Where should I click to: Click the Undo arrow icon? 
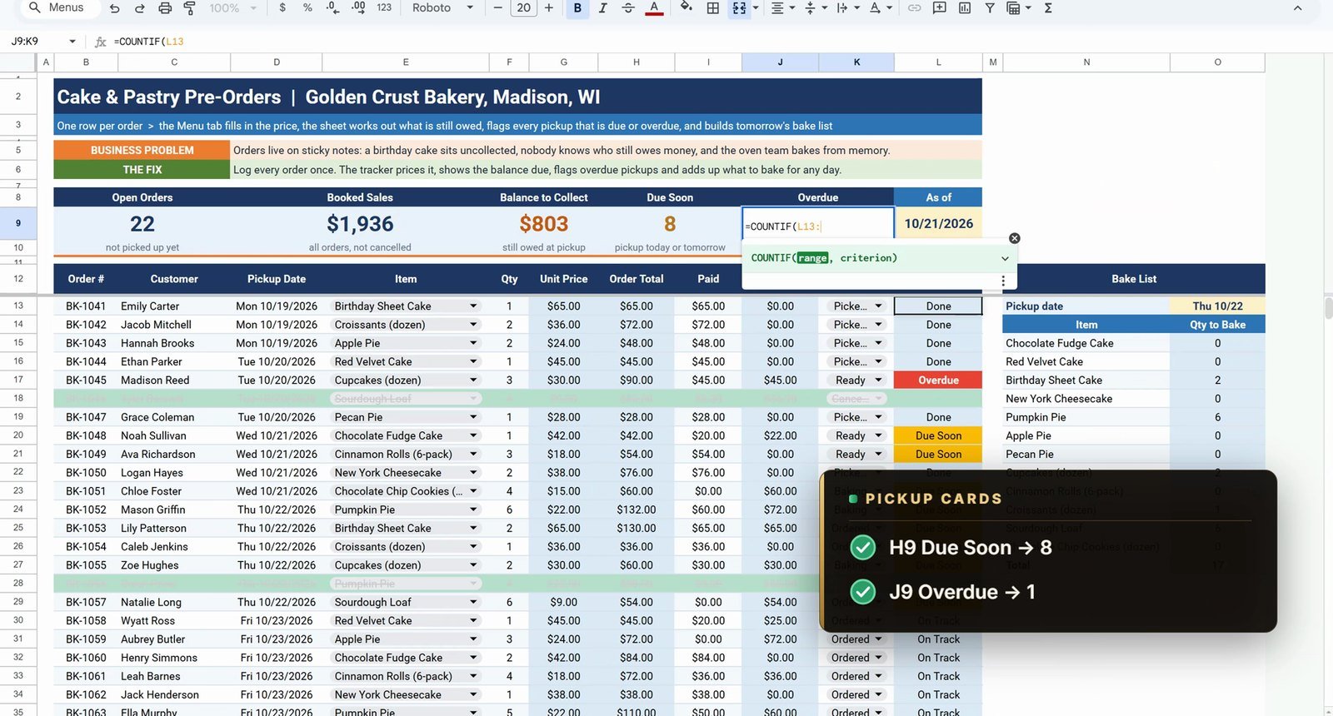coord(115,7)
